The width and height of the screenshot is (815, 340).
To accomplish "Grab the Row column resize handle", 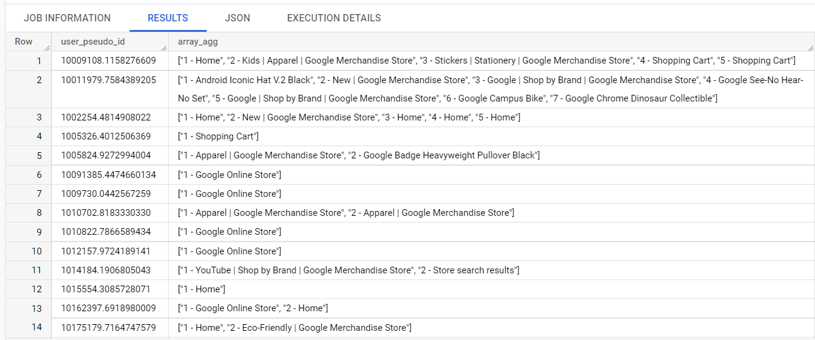I will [46, 47].
